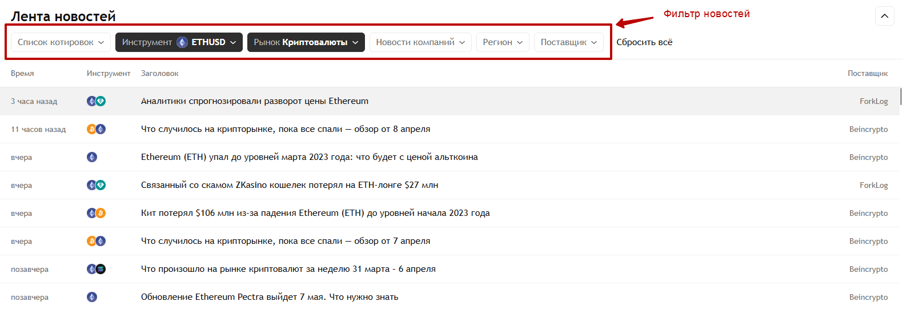
Task: Expand the Регион filter dropdown
Action: click(x=503, y=42)
